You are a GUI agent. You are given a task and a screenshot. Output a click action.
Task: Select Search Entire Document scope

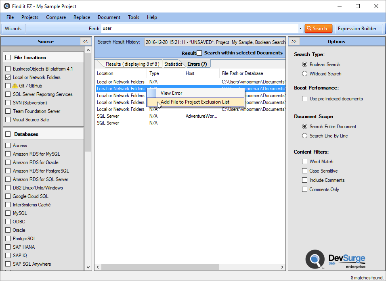pos(304,127)
